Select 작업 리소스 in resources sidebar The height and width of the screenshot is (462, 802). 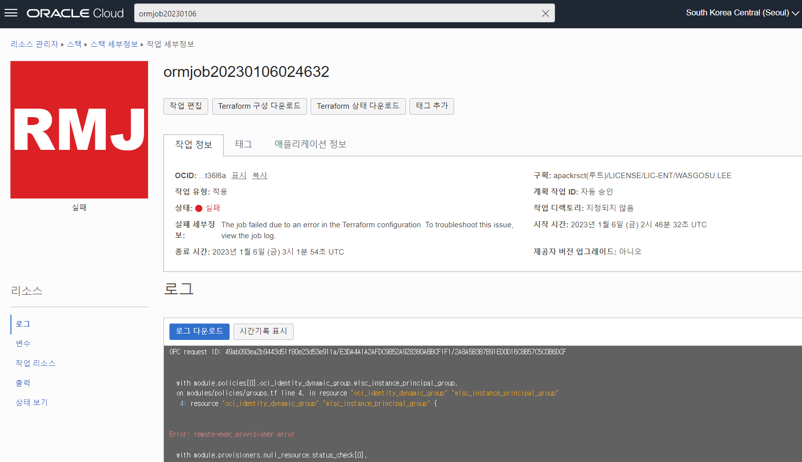tap(35, 363)
